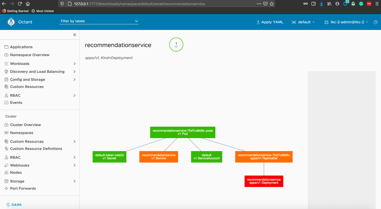This screenshot has width=381, height=209.
Task: Expand the Workloads navigation section
Action: point(74,64)
